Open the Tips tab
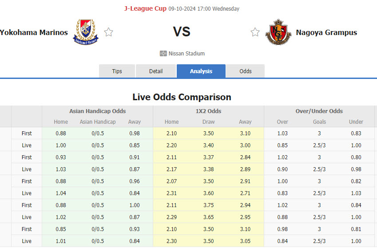Screen dimensions: 377x251 pos(117,71)
